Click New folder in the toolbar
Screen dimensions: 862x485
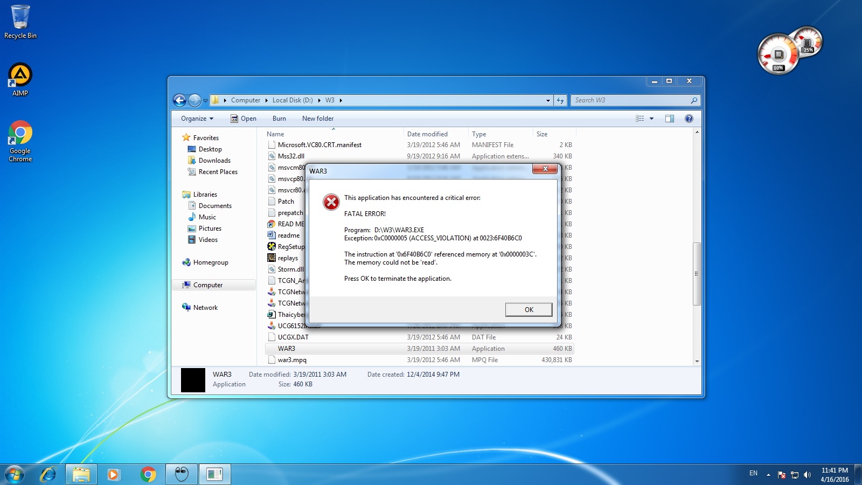tap(317, 119)
